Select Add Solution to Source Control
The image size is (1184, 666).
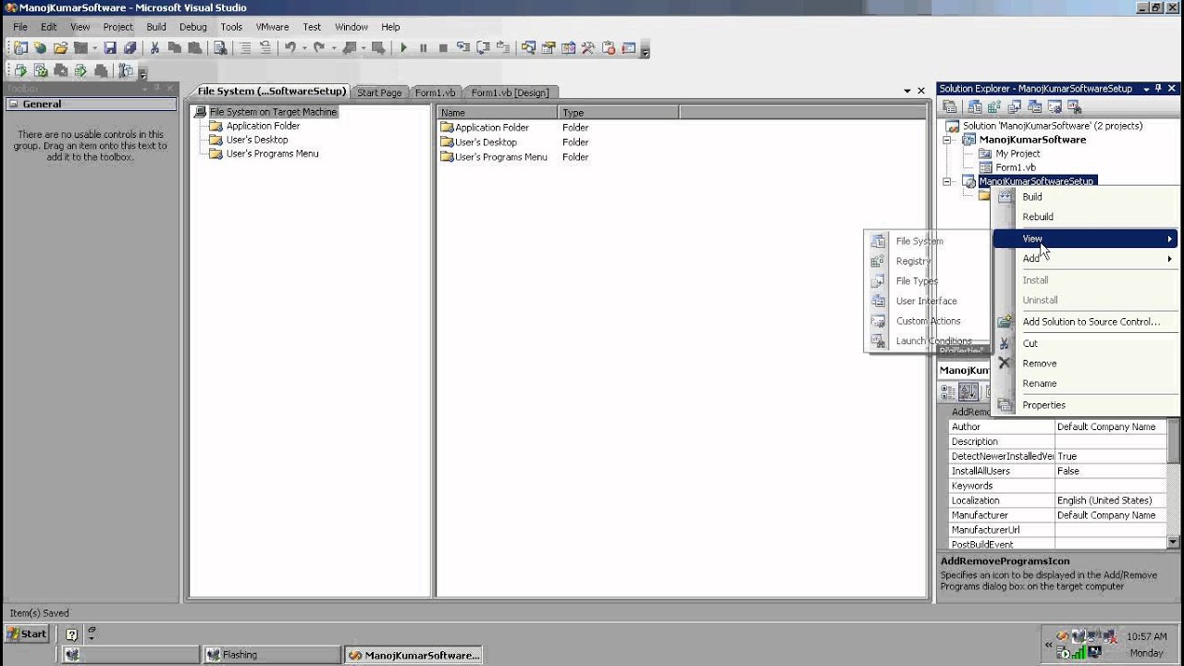[x=1085, y=322]
